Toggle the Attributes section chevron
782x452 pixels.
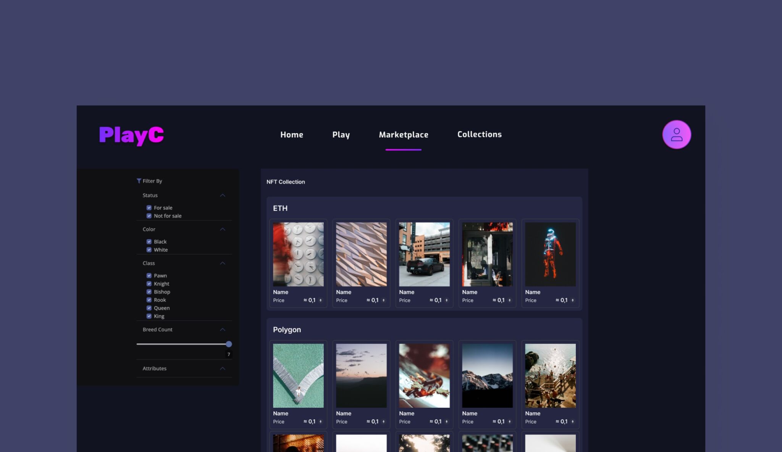point(223,368)
